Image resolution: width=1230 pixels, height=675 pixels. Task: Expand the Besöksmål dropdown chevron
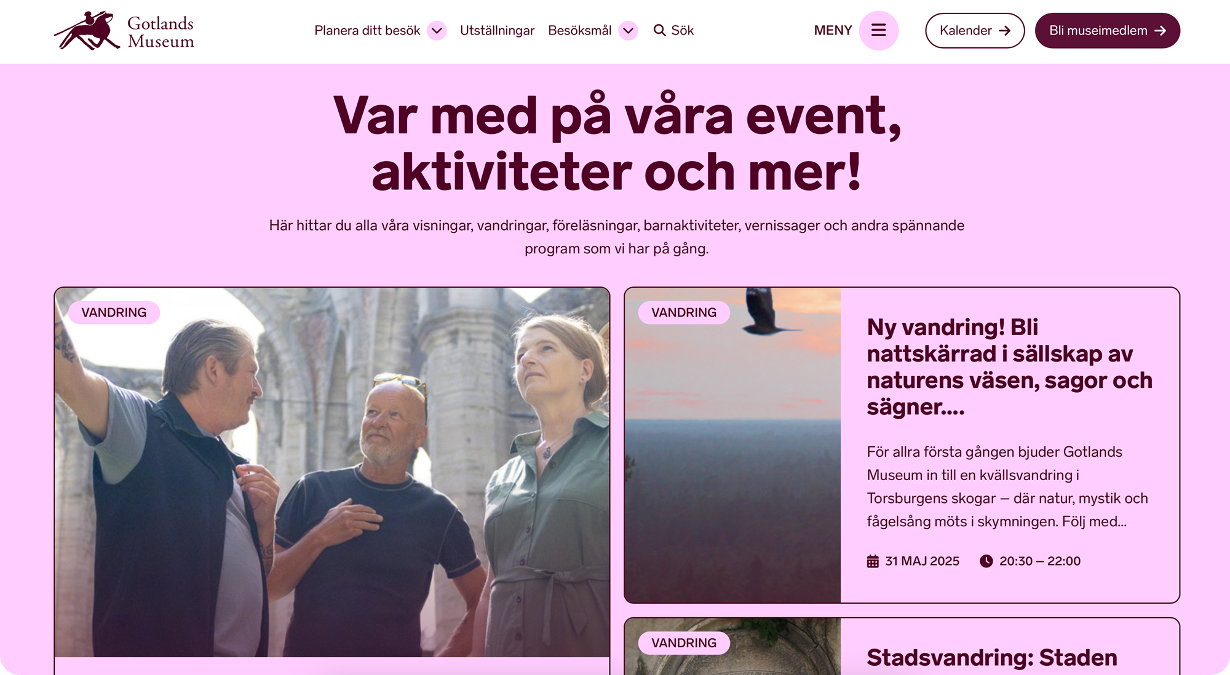(628, 30)
